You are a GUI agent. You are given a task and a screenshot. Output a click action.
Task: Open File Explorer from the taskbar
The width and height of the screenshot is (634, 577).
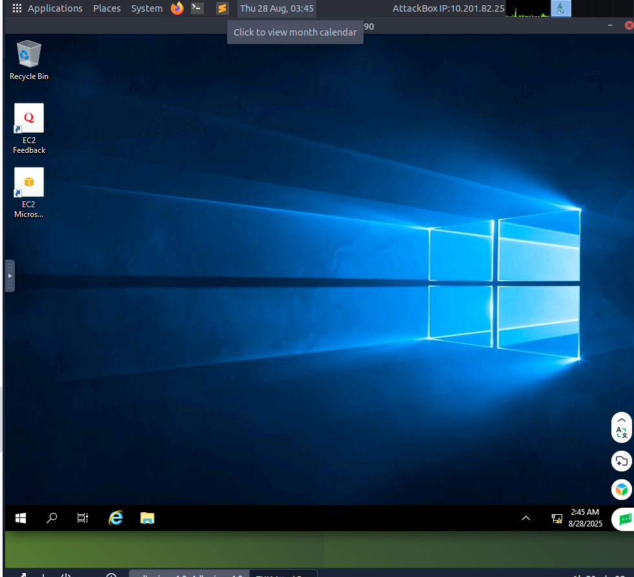(x=148, y=518)
